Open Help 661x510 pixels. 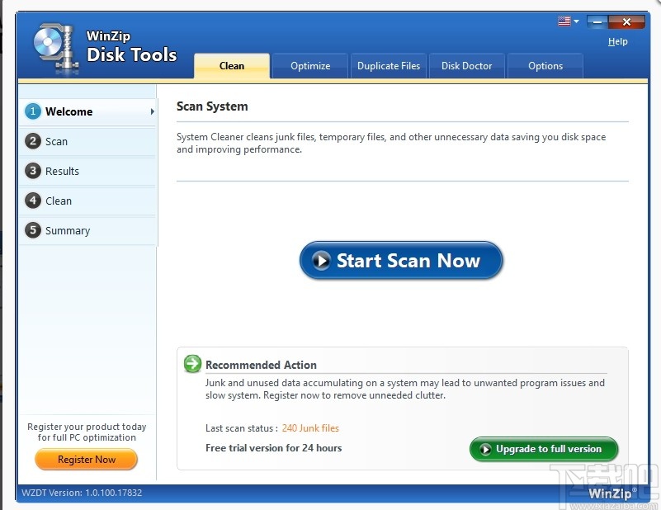point(617,41)
